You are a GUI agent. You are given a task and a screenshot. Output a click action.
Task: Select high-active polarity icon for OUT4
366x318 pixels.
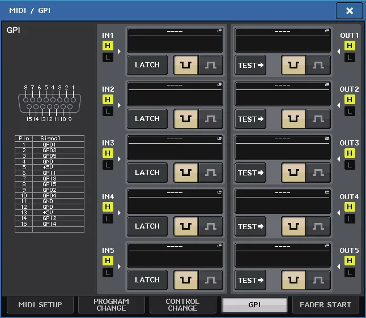(x=318, y=226)
